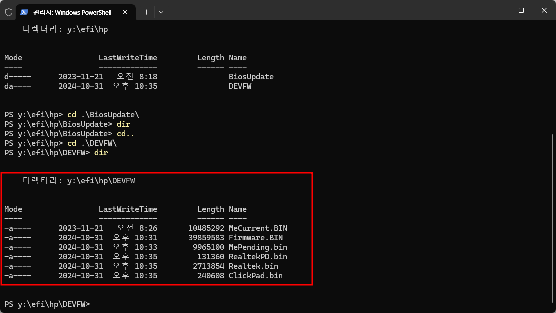Click the shield icon in the title bar

[9, 12]
